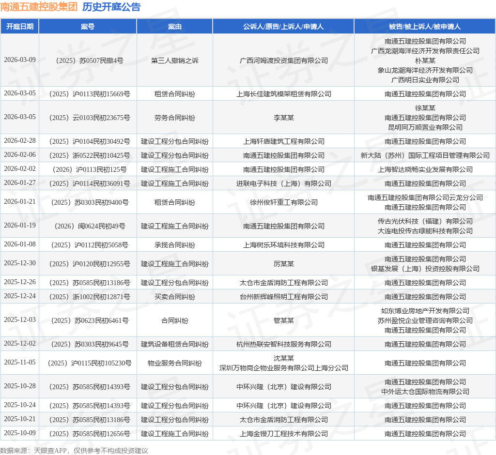Screen dimensions: 496x455
Task: Click date cell 2025-12-26
Action: click(x=19, y=282)
